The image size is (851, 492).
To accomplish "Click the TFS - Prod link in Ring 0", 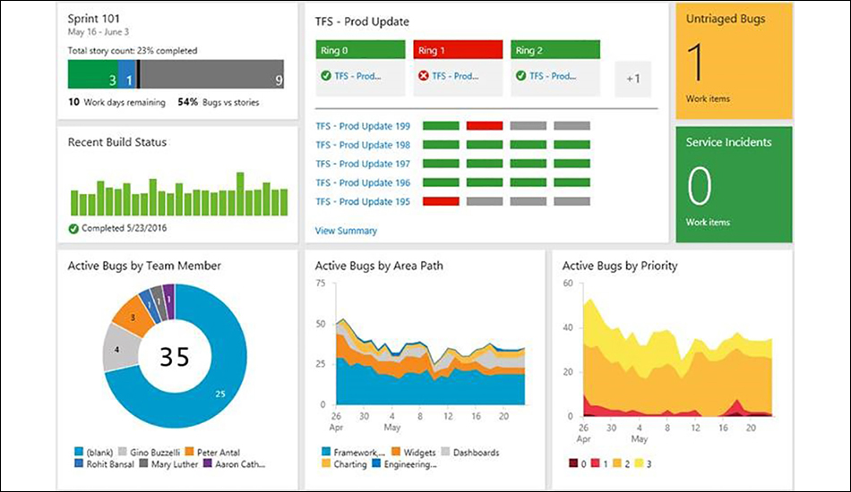I will [x=357, y=76].
